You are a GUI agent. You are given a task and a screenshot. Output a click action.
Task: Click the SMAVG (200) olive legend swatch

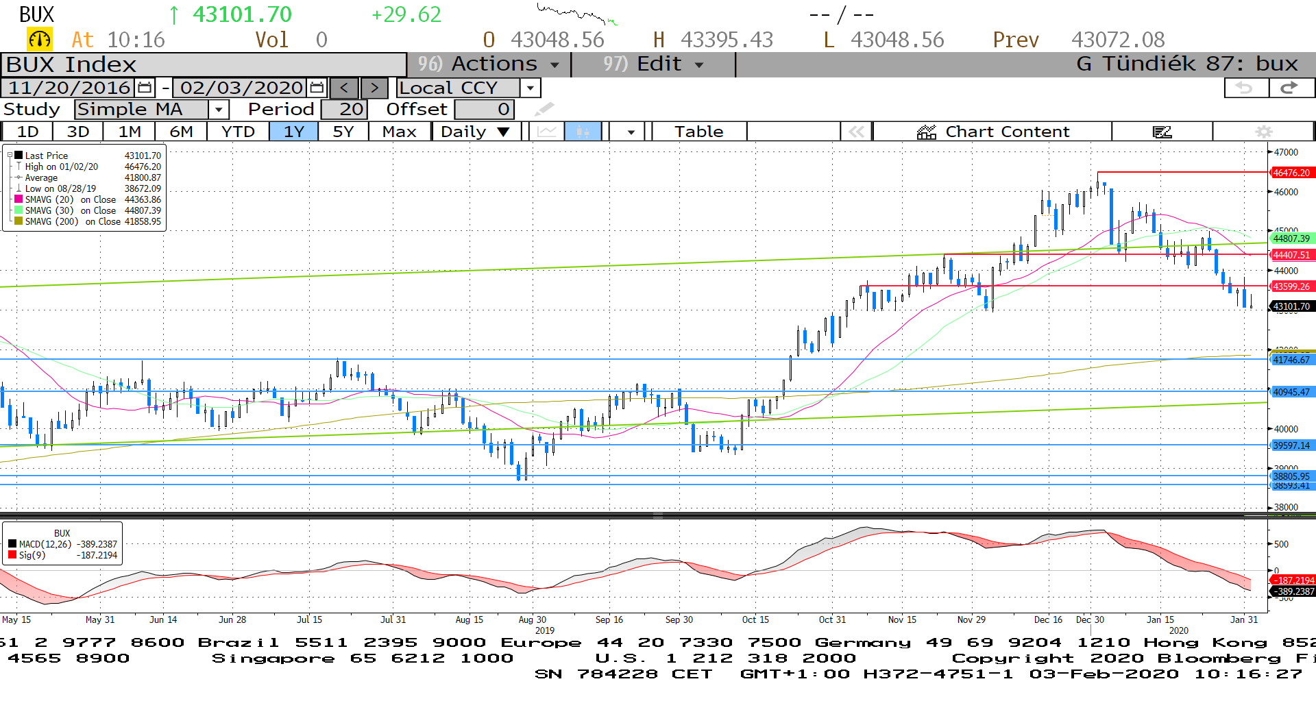tap(19, 221)
